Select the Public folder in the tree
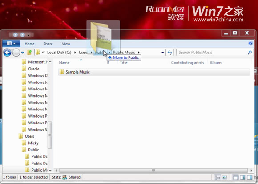This screenshot has height=184, width=258. coord(30,150)
